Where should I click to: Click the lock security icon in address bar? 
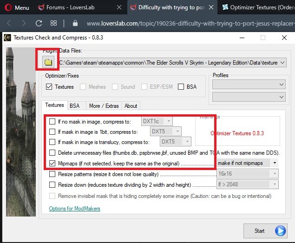(75, 23)
